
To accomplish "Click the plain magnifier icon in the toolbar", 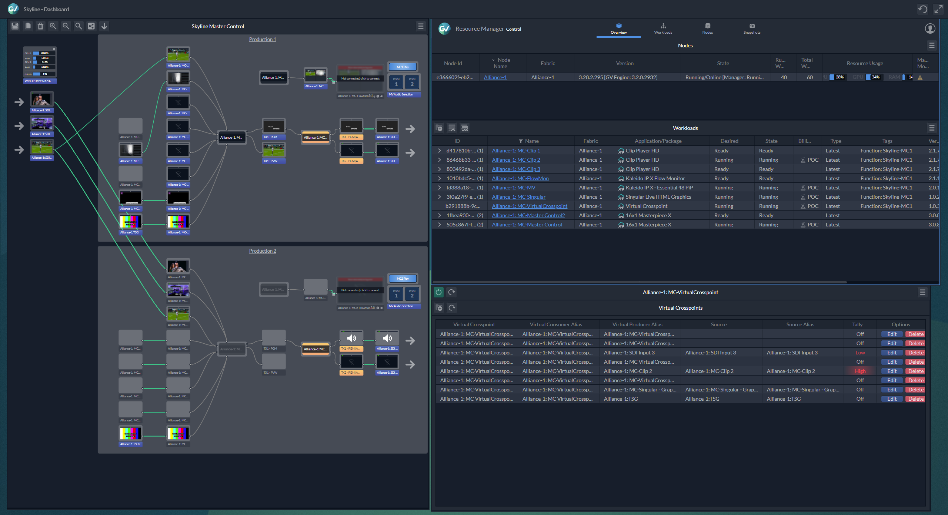I will (x=79, y=26).
